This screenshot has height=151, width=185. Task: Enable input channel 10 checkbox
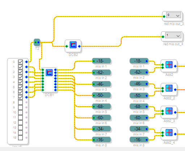[x=20, y=112]
